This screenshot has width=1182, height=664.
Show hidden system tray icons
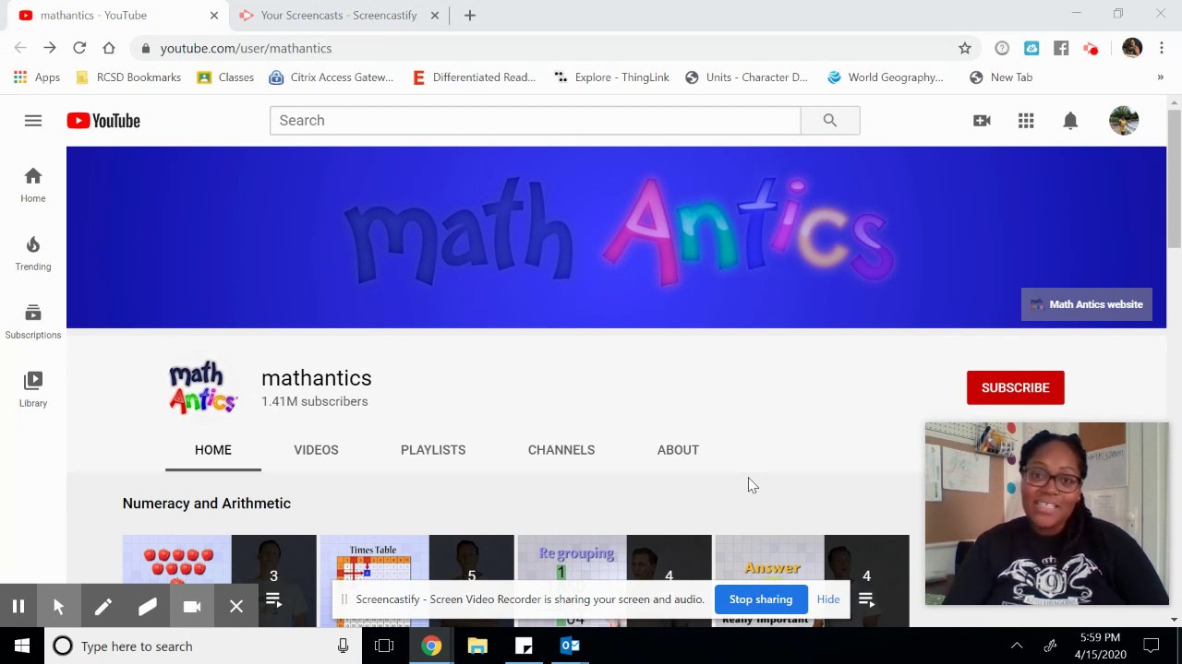pos(1017,646)
